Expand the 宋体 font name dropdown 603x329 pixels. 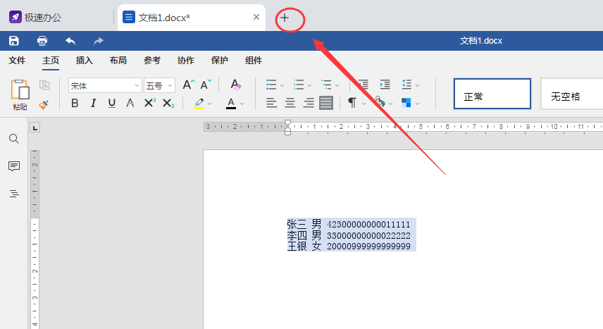click(x=137, y=85)
